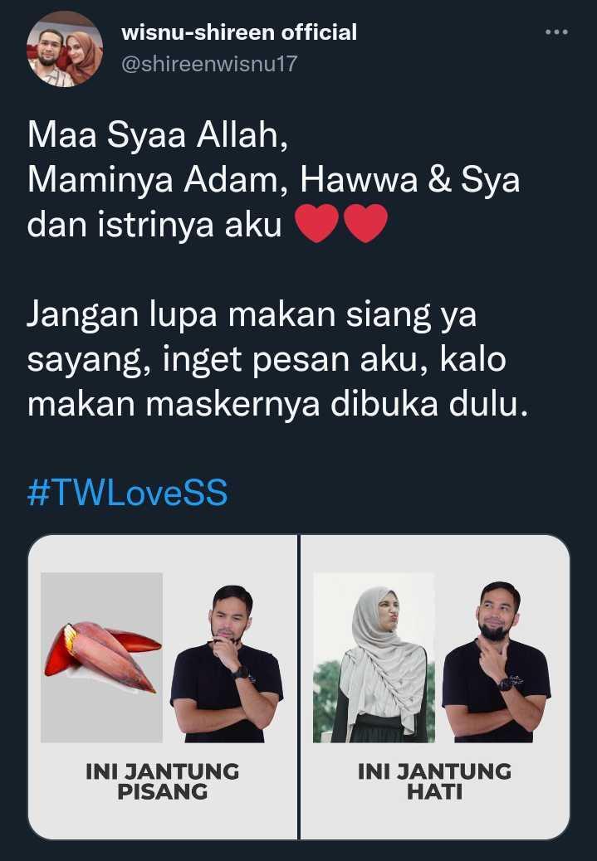Click the dan istrinya aku text
Screen dimensions: 597x861
pos(154,225)
